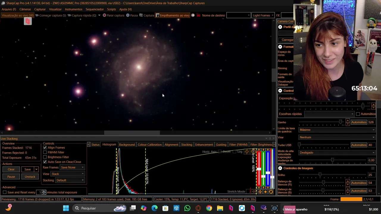Open Microsoft Store from the taskbar
The image size is (381, 214).
[165, 208]
